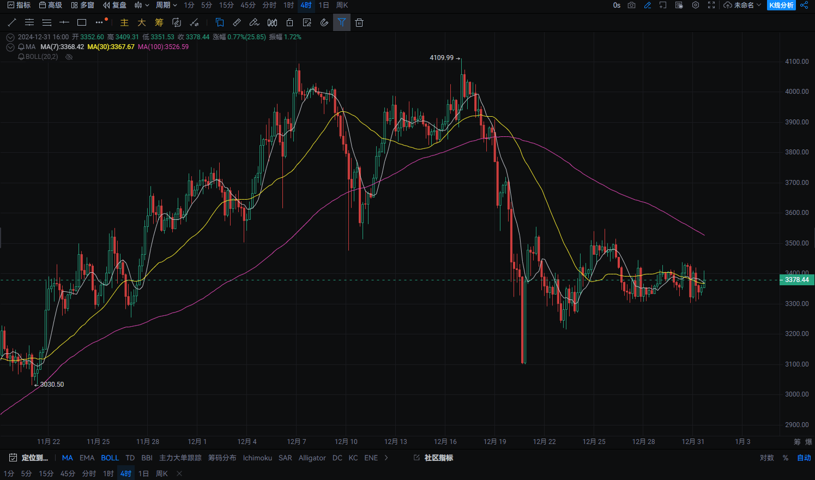Enter fullscreen mode for the chart

pyautogui.click(x=711, y=5)
